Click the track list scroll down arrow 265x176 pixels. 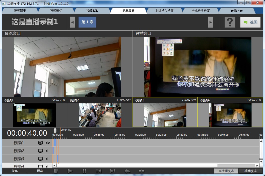(261, 161)
